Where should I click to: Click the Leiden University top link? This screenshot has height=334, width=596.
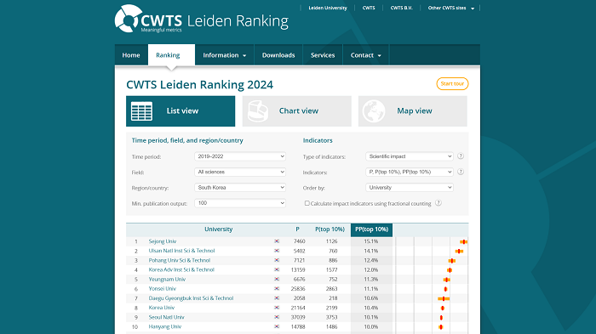click(x=328, y=8)
